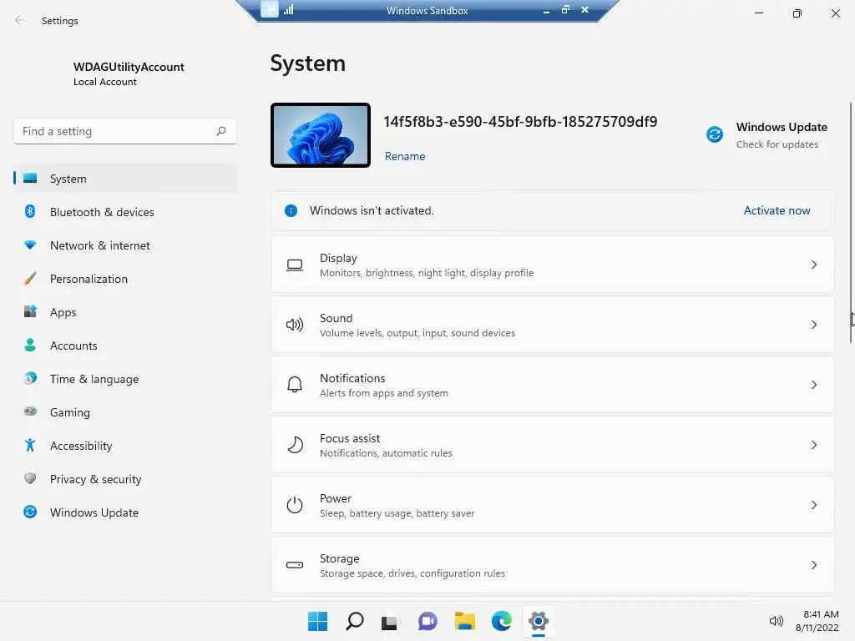Click the Accounts label in sidebar

click(x=73, y=346)
